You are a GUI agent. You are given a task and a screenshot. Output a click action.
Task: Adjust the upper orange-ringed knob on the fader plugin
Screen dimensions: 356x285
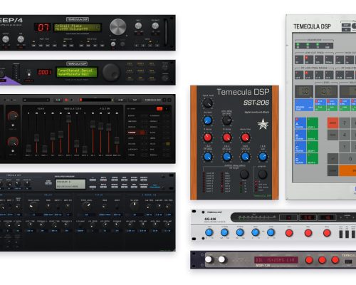point(13,116)
